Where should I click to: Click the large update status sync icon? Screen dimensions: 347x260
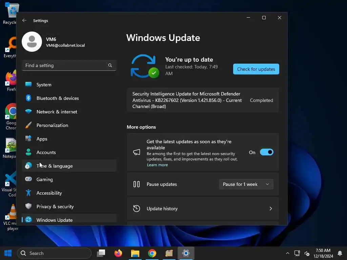point(145,66)
